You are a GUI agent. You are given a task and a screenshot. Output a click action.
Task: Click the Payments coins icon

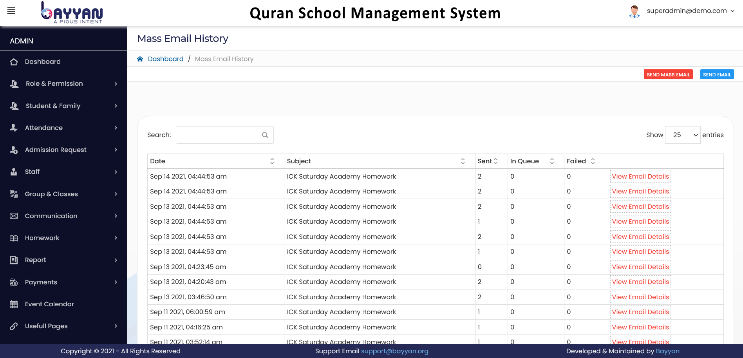click(x=14, y=282)
